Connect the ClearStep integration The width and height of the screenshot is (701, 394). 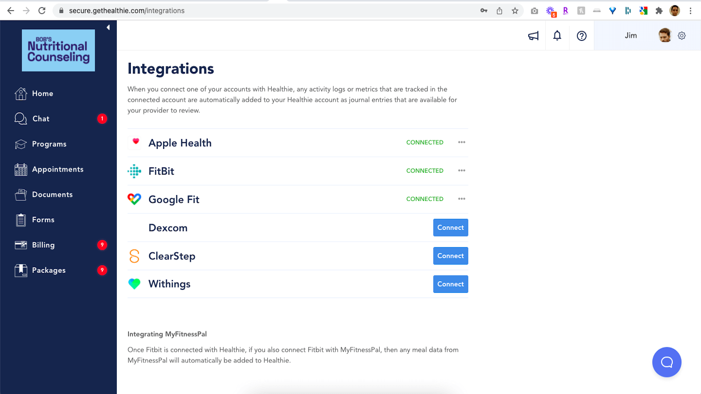(x=450, y=256)
